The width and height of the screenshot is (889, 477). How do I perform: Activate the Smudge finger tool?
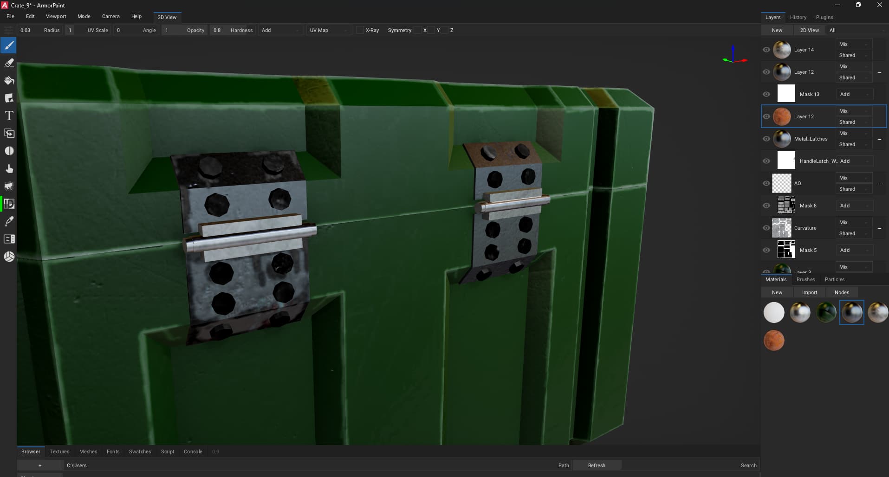click(x=9, y=168)
